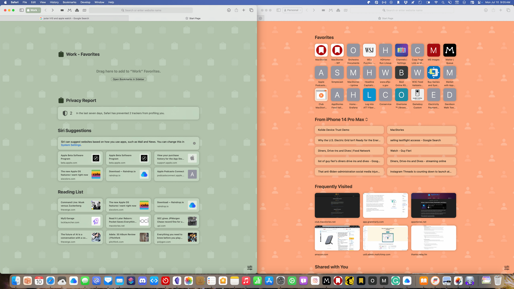
Task: Select the Start Page tab in Work window
Action: 193,18
